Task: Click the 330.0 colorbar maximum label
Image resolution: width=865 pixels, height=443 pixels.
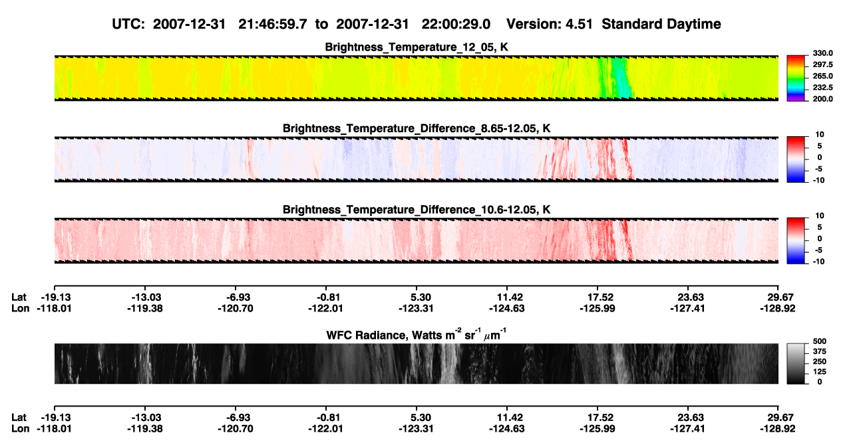Action: coord(824,53)
